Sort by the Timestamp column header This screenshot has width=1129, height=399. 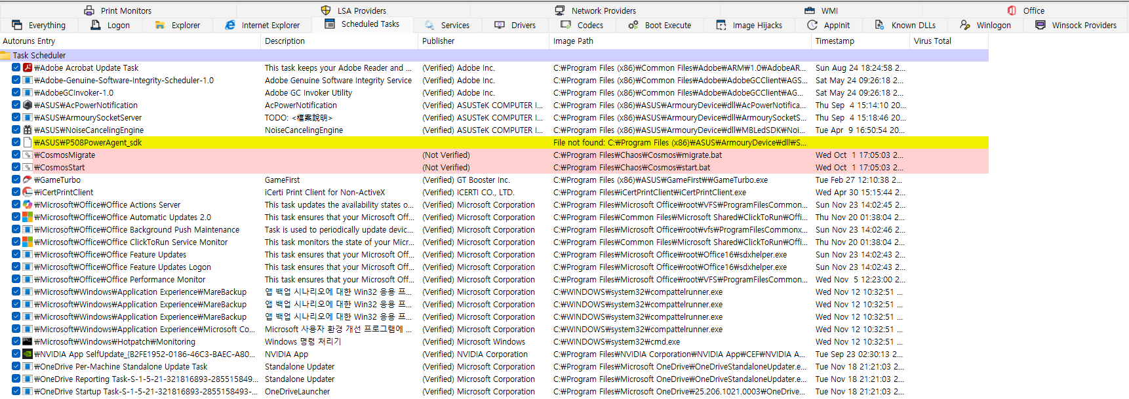coord(860,41)
